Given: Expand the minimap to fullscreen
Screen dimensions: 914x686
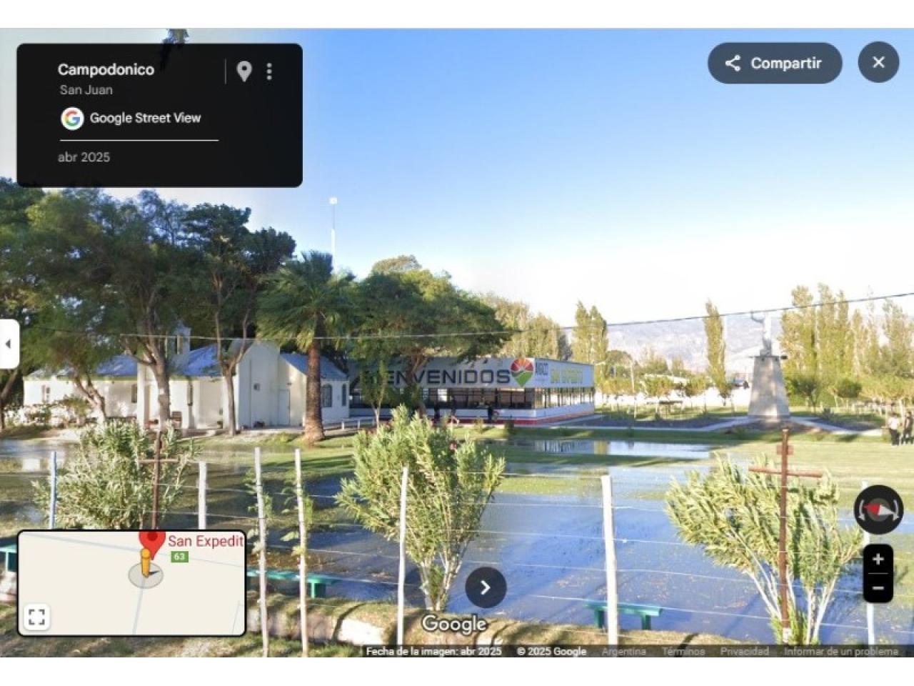Looking at the screenshot, I should (36, 617).
